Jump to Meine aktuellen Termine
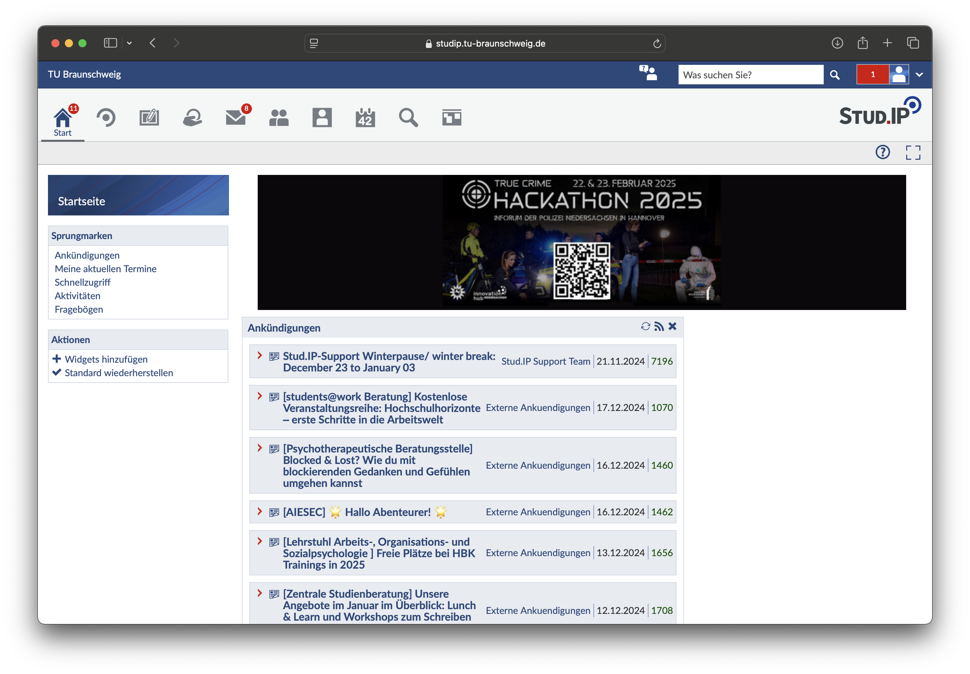970x674 pixels. coord(106,268)
